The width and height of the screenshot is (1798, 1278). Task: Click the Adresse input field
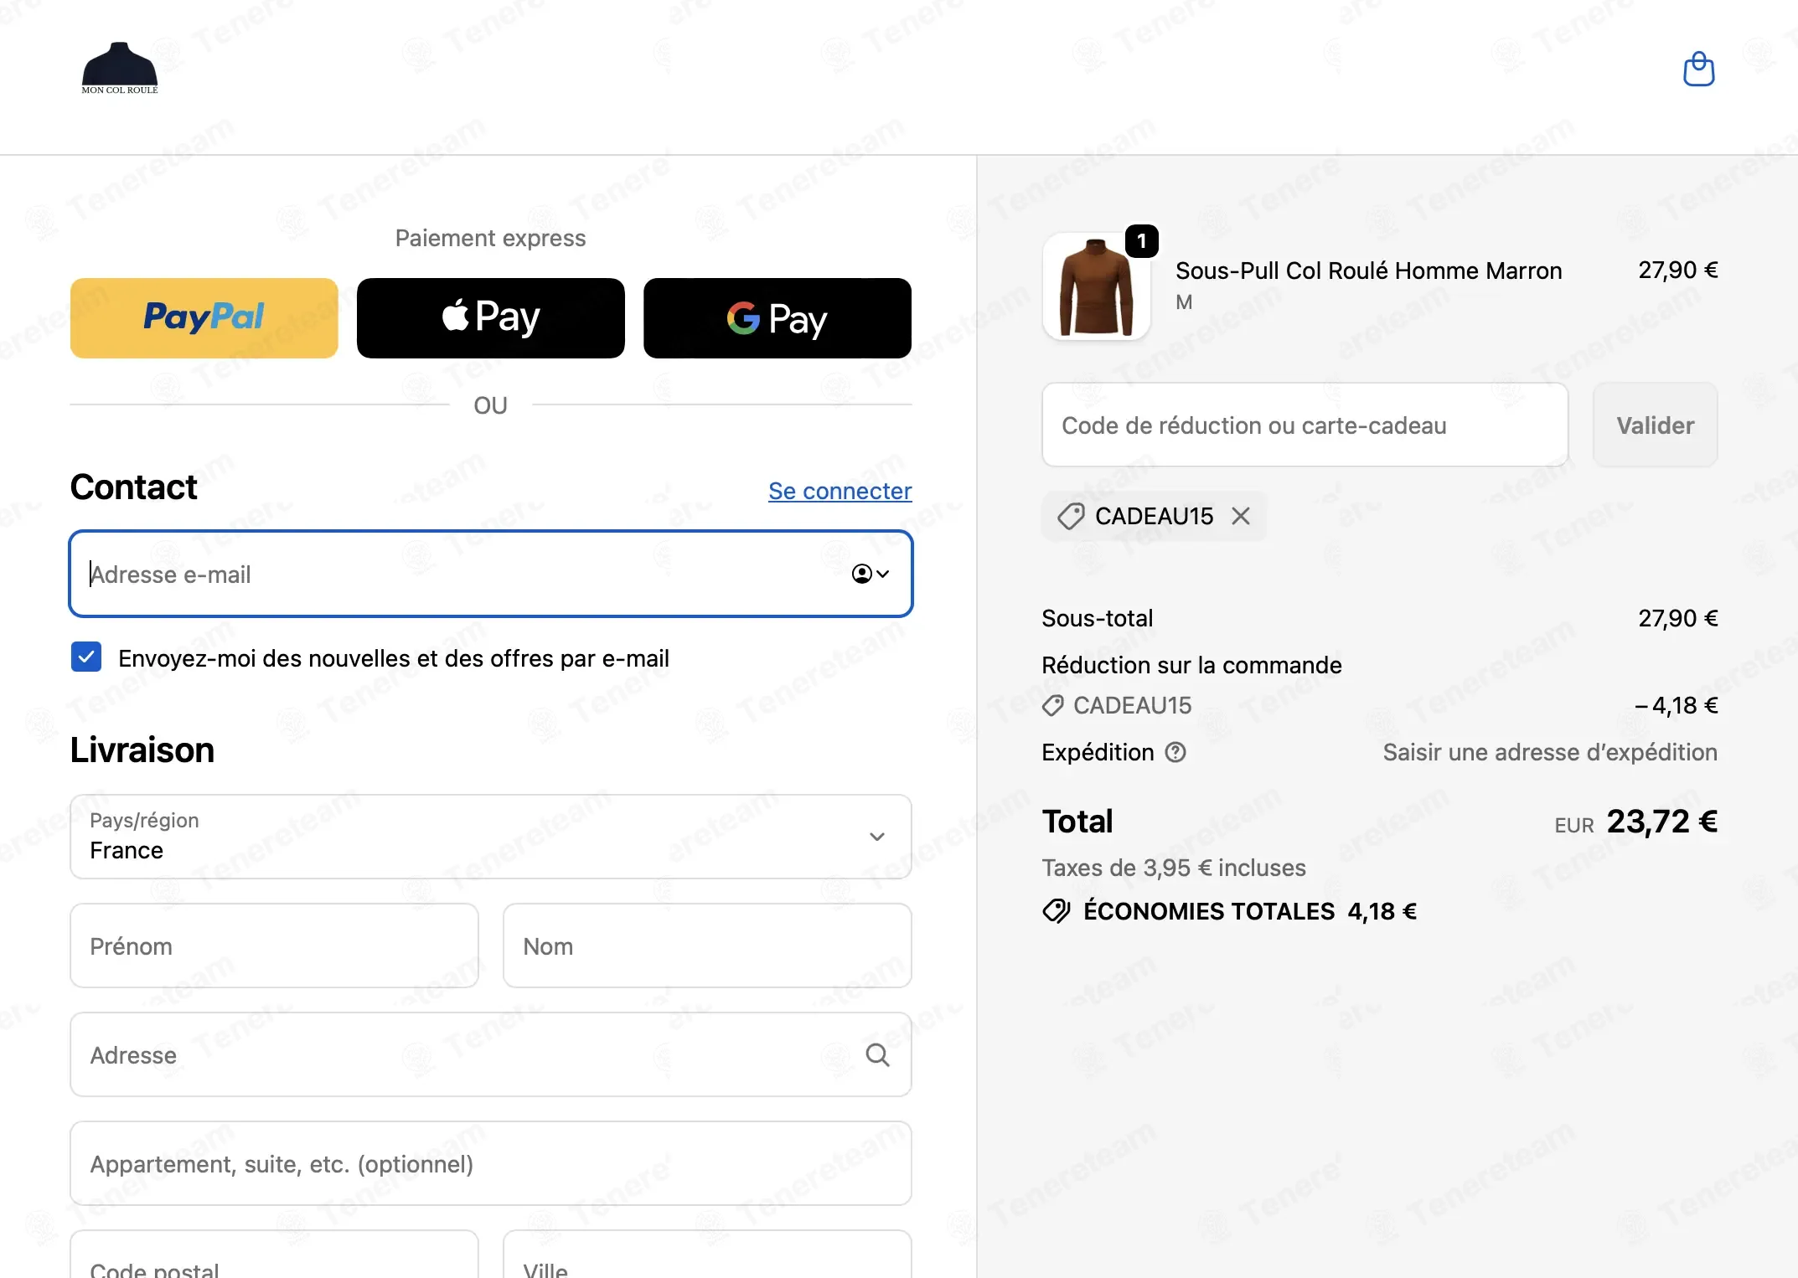pyautogui.click(x=491, y=1054)
